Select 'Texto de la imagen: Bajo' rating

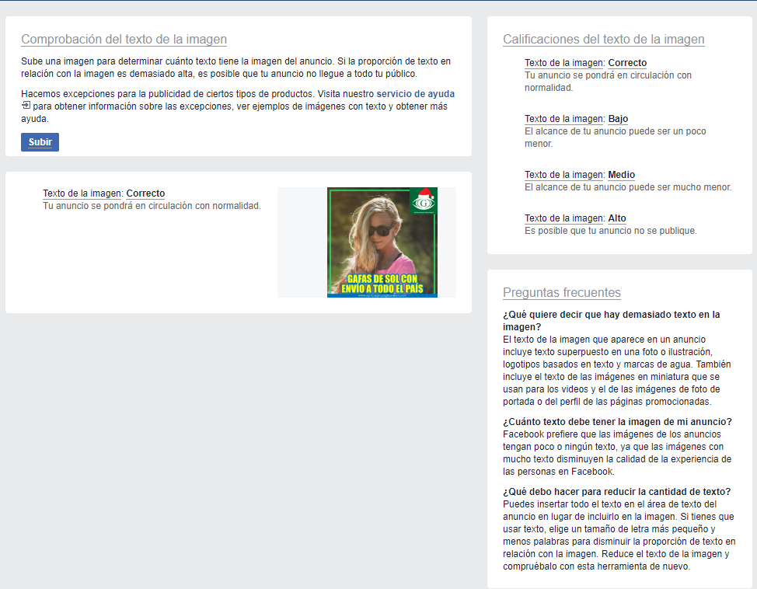(x=577, y=119)
